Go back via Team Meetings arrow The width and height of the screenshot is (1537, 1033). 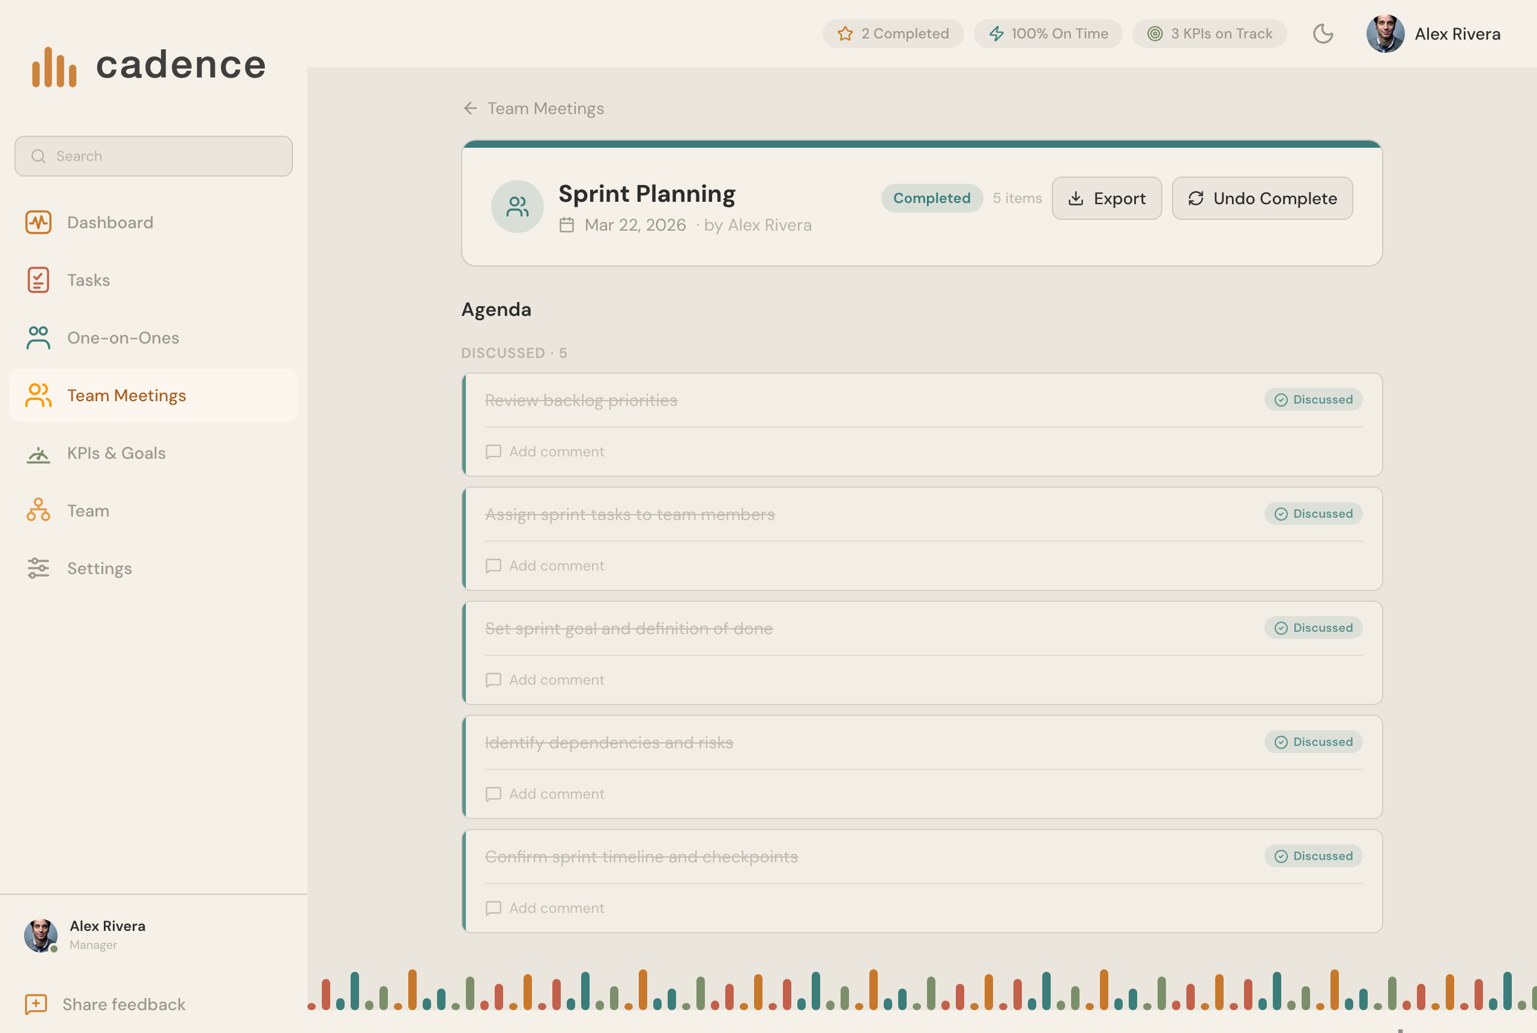[x=470, y=108]
